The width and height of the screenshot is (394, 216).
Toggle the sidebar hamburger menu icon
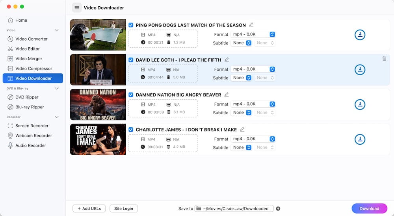point(77,7)
